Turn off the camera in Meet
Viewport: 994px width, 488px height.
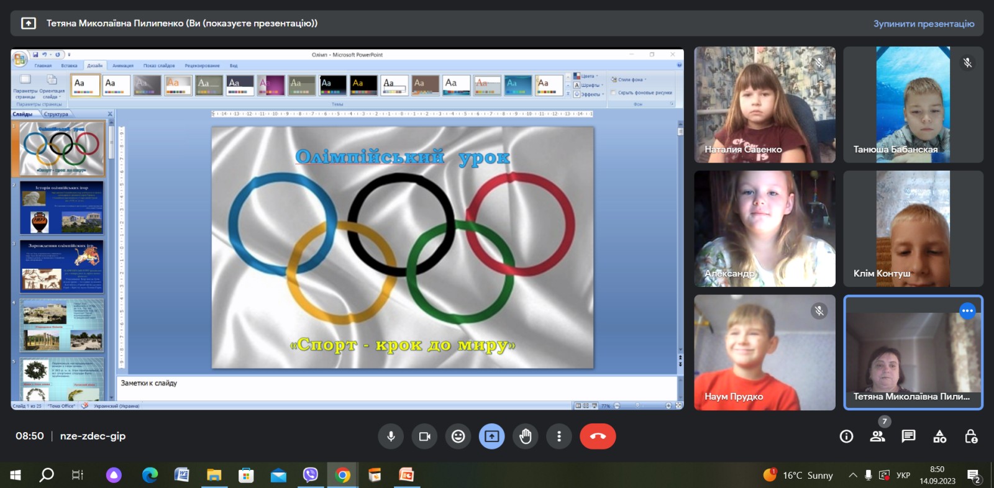coord(425,436)
